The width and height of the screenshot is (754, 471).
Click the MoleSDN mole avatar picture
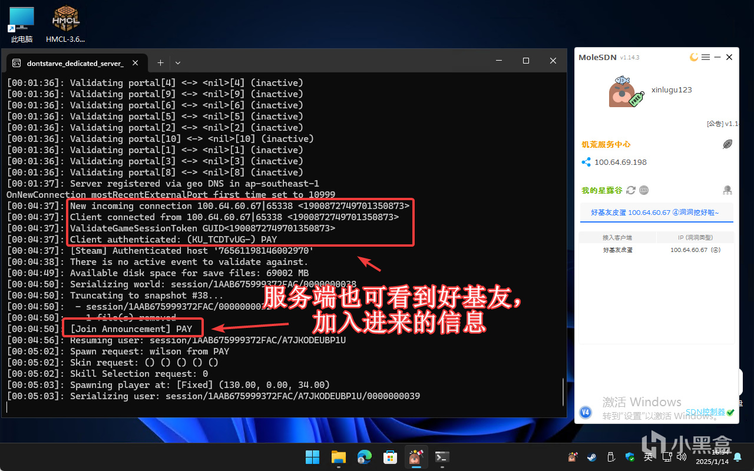point(626,92)
